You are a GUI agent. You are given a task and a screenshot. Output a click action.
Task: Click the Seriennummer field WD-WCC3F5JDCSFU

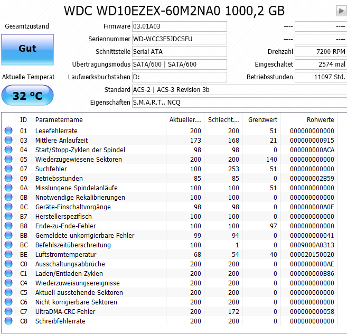180,39
